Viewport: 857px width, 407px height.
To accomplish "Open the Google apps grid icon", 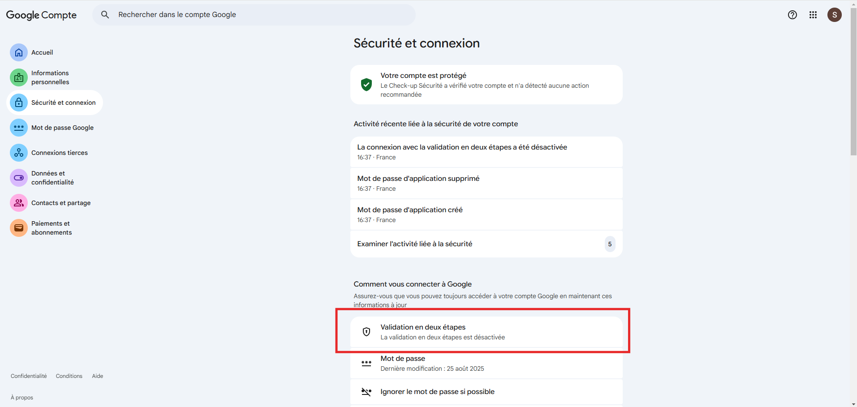I will point(813,15).
